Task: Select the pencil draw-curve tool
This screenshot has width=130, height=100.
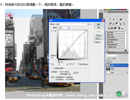Action: tap(55, 31)
